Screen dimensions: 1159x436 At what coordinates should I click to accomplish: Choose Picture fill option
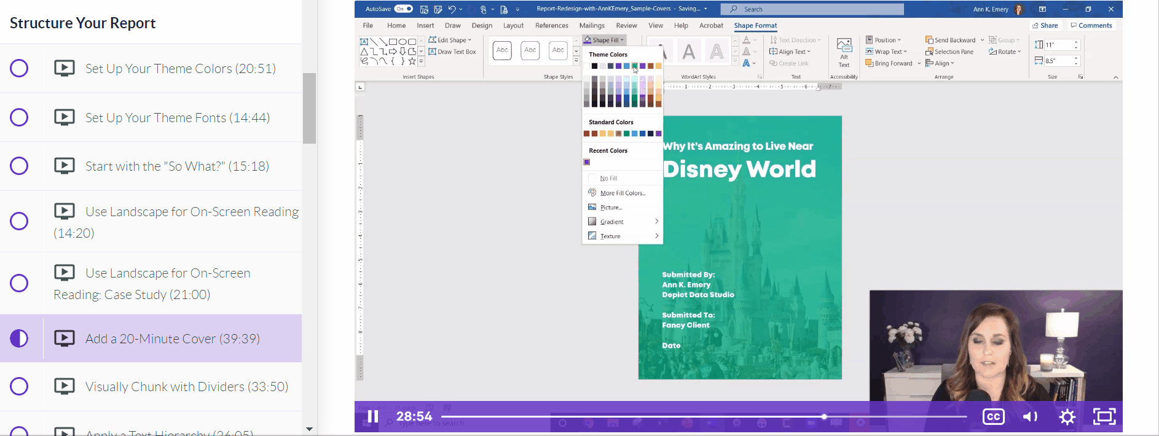click(622, 207)
